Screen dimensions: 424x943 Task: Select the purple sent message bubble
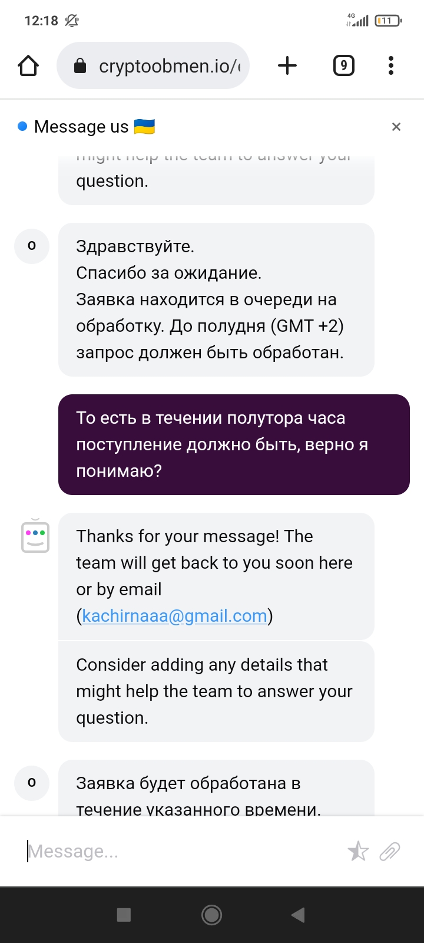point(234,444)
